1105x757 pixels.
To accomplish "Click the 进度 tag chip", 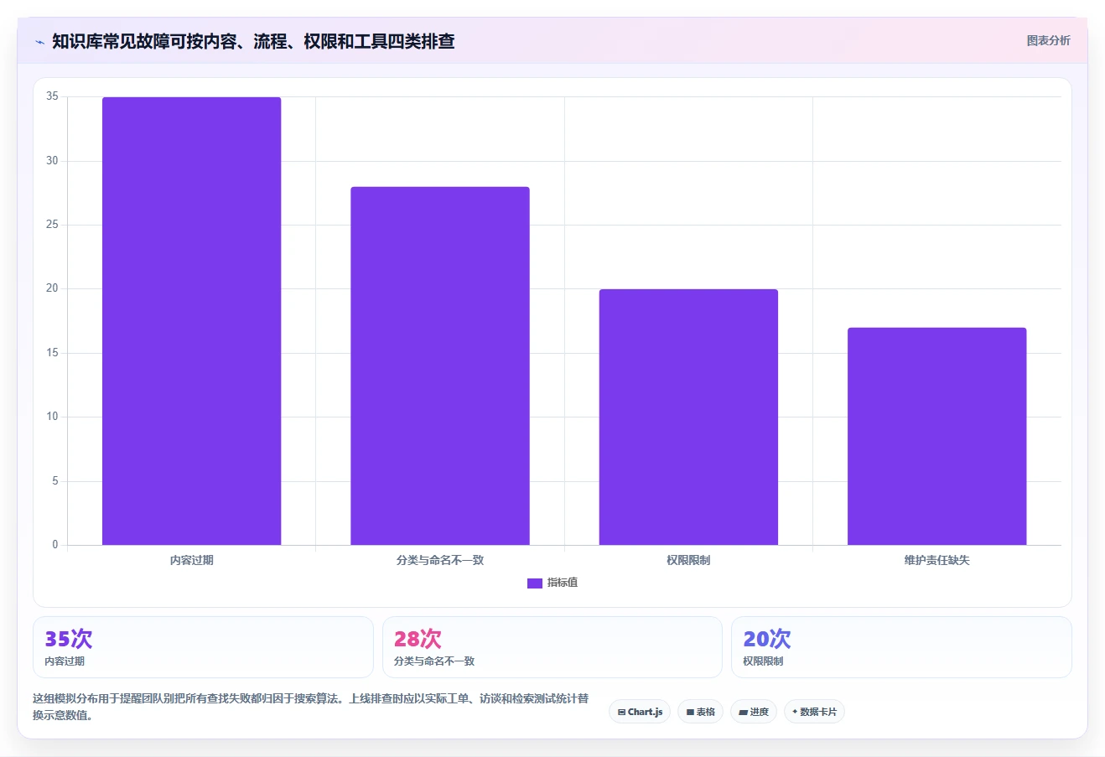I will pos(754,712).
